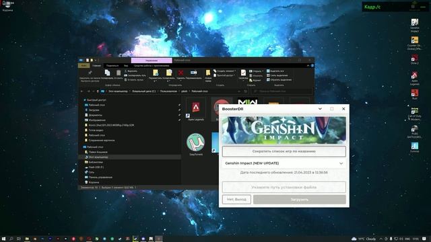Open the Rust desktop shortcut
This screenshot has height=242, width=431.
[415, 94]
